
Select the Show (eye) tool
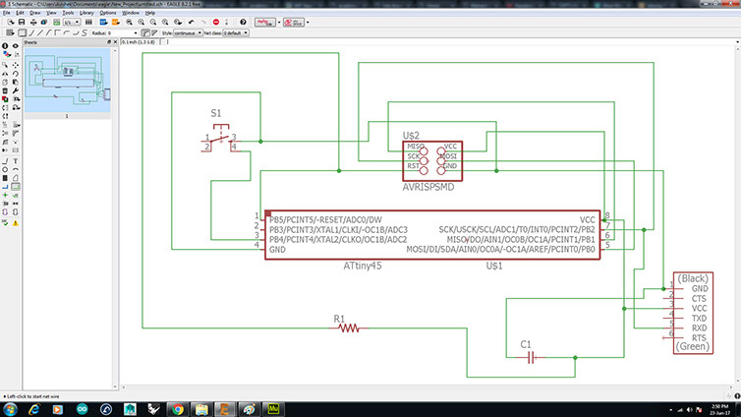pos(16,46)
